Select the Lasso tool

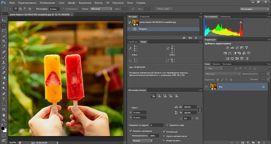[4, 31]
